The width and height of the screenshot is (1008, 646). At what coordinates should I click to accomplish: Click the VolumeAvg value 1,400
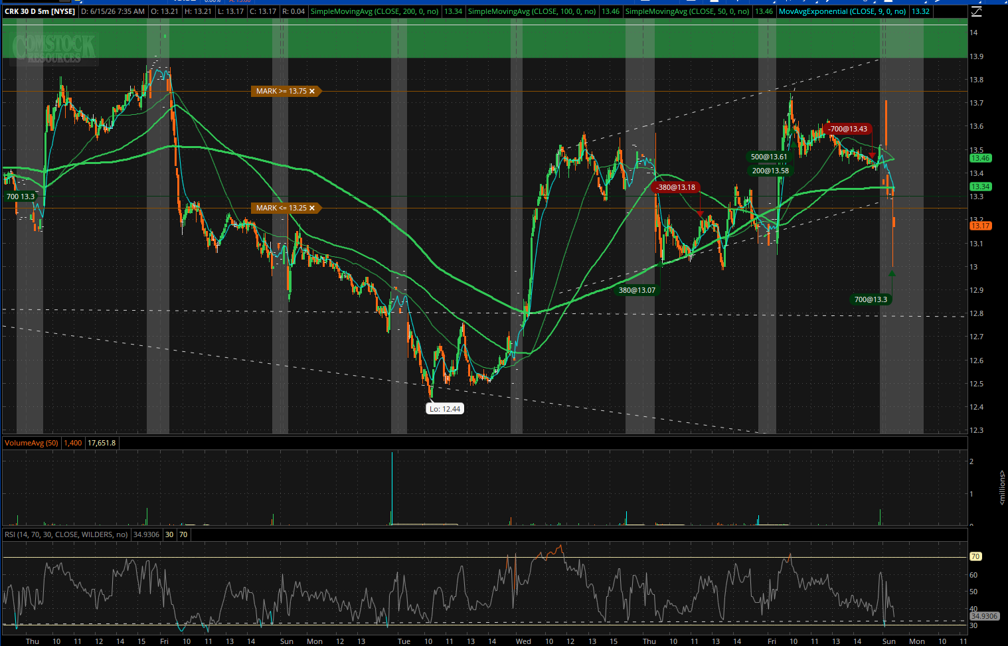tap(73, 443)
